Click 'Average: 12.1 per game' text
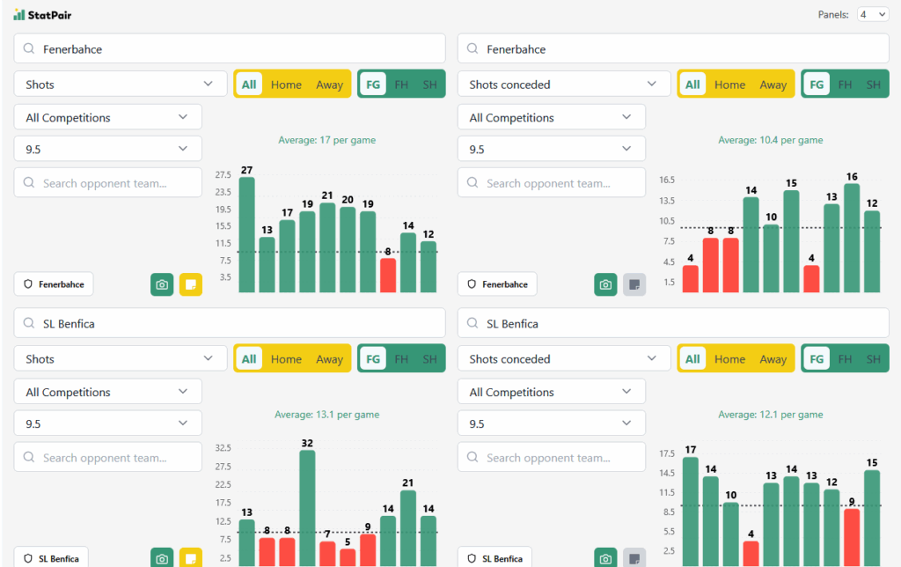901x567 pixels. point(771,414)
